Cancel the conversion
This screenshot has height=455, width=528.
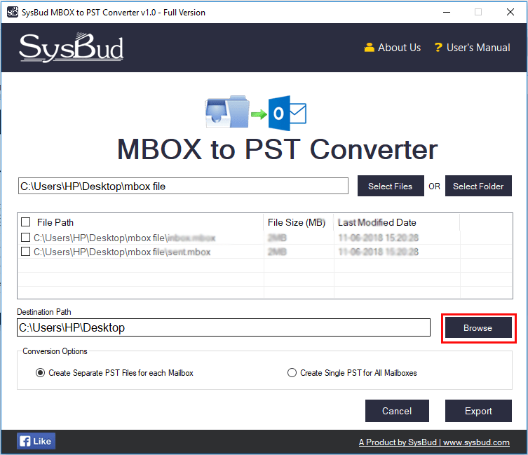click(397, 411)
